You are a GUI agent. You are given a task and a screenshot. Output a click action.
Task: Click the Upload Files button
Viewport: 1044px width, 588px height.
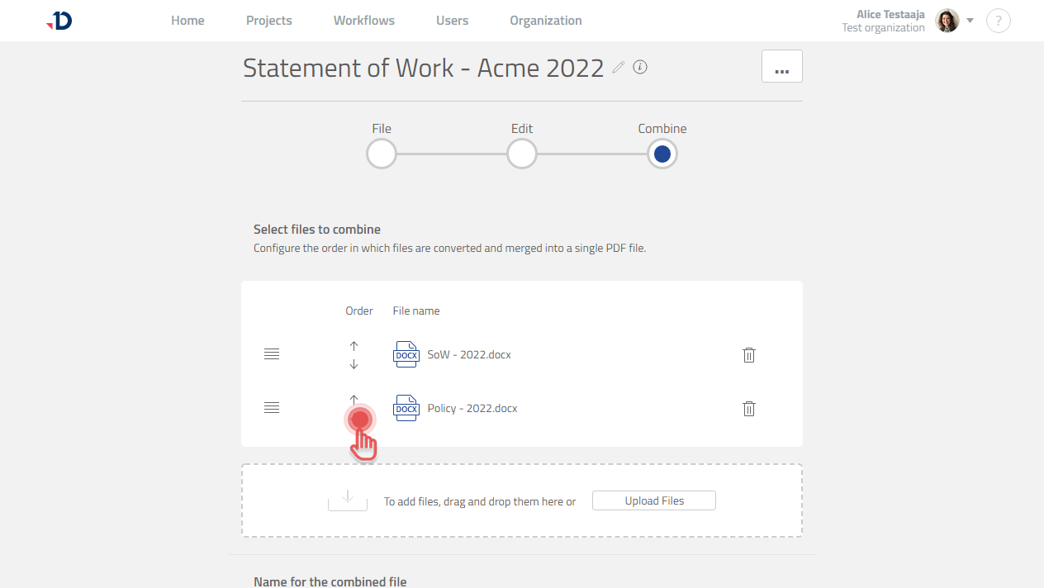(x=653, y=500)
